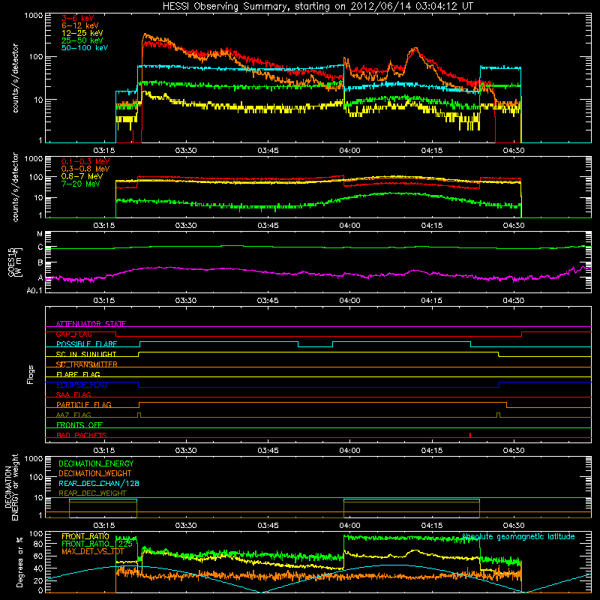
Task: Click the Absolute geomagnetic latitude label
Action: click(518, 536)
